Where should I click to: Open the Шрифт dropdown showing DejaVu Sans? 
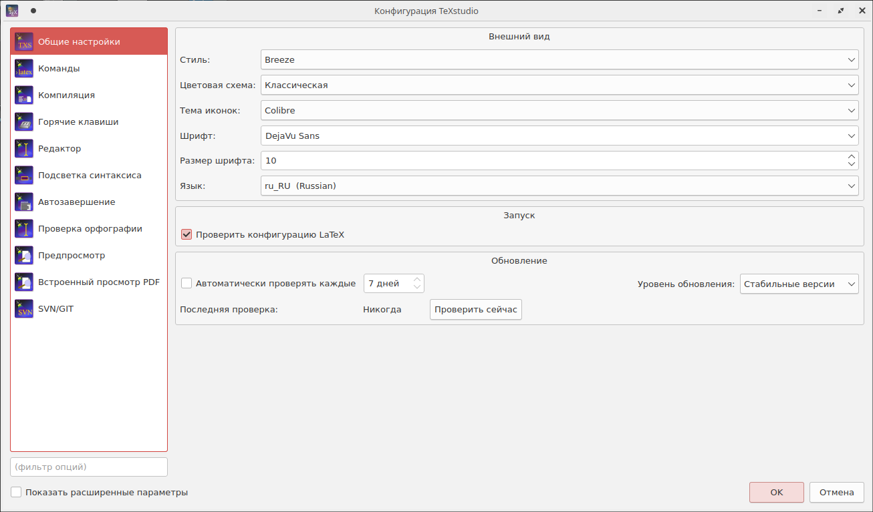point(559,136)
